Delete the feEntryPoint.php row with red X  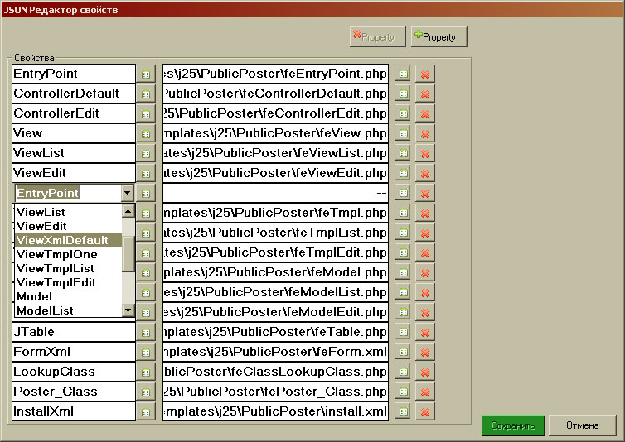coord(425,74)
